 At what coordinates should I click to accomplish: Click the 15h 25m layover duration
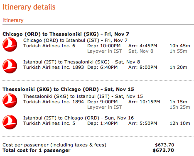[180, 107]
